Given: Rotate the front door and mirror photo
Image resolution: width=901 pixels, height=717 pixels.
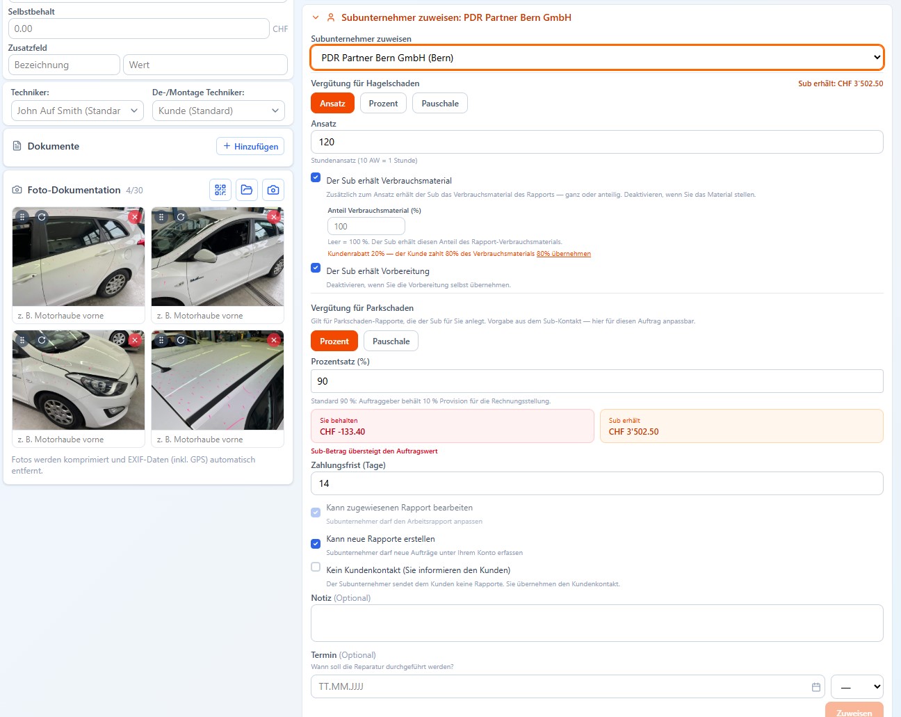Looking at the screenshot, I should coord(181,217).
